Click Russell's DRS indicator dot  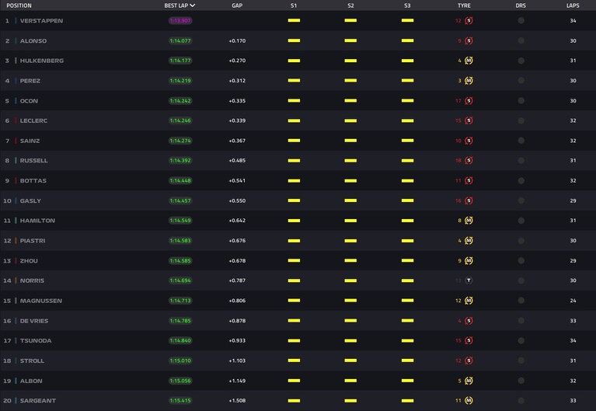click(521, 161)
